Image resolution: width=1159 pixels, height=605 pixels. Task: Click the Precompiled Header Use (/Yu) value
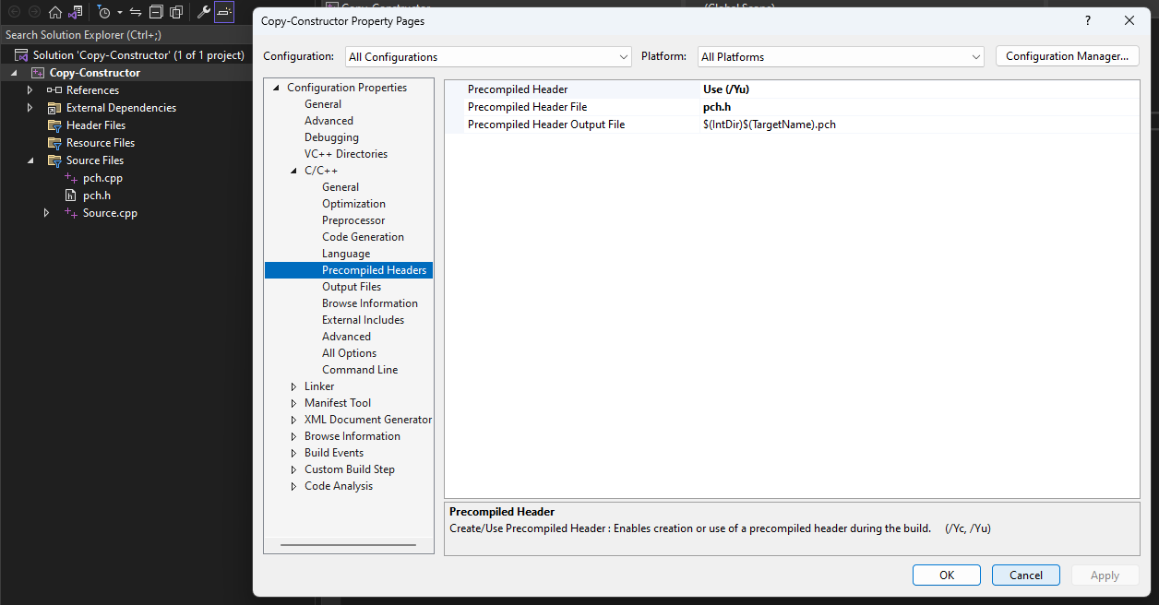point(725,89)
